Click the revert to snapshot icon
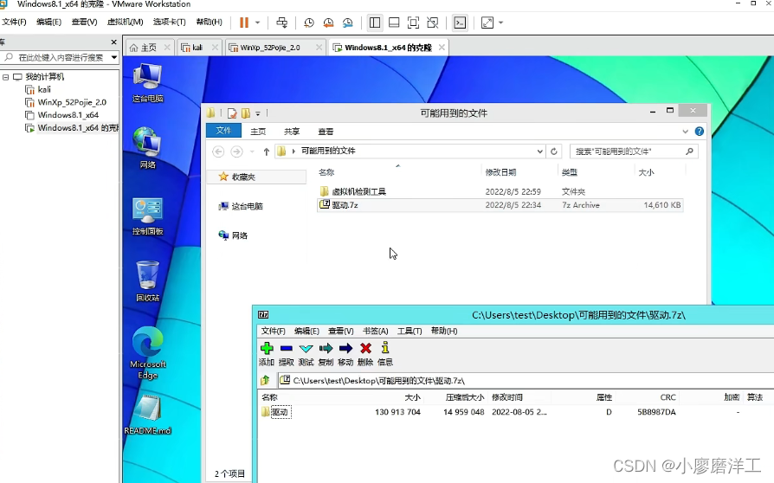The image size is (774, 483). tap(328, 23)
